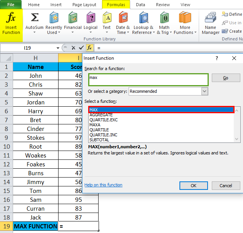Click the MAX FUNCTION label cell
The image size is (243, 233).
coord(36,226)
